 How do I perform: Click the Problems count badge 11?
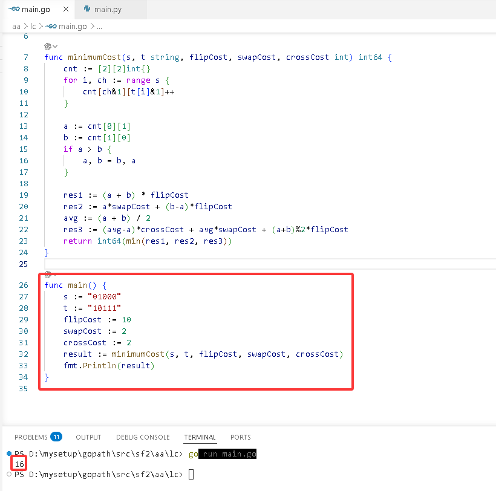pyautogui.click(x=56, y=437)
